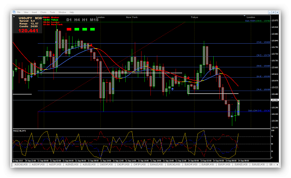
Task: Open the Insert menu
Action: coord(34,12)
